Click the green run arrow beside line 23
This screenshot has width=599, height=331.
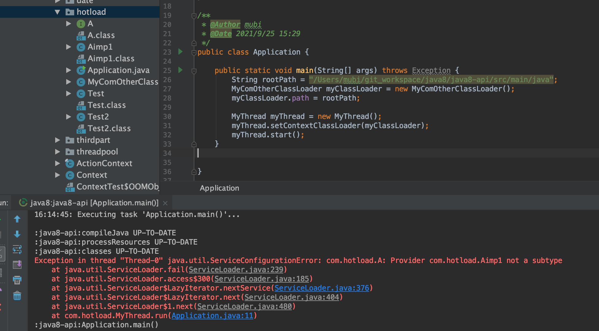(180, 52)
